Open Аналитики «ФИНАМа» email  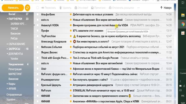coord(106,101)
